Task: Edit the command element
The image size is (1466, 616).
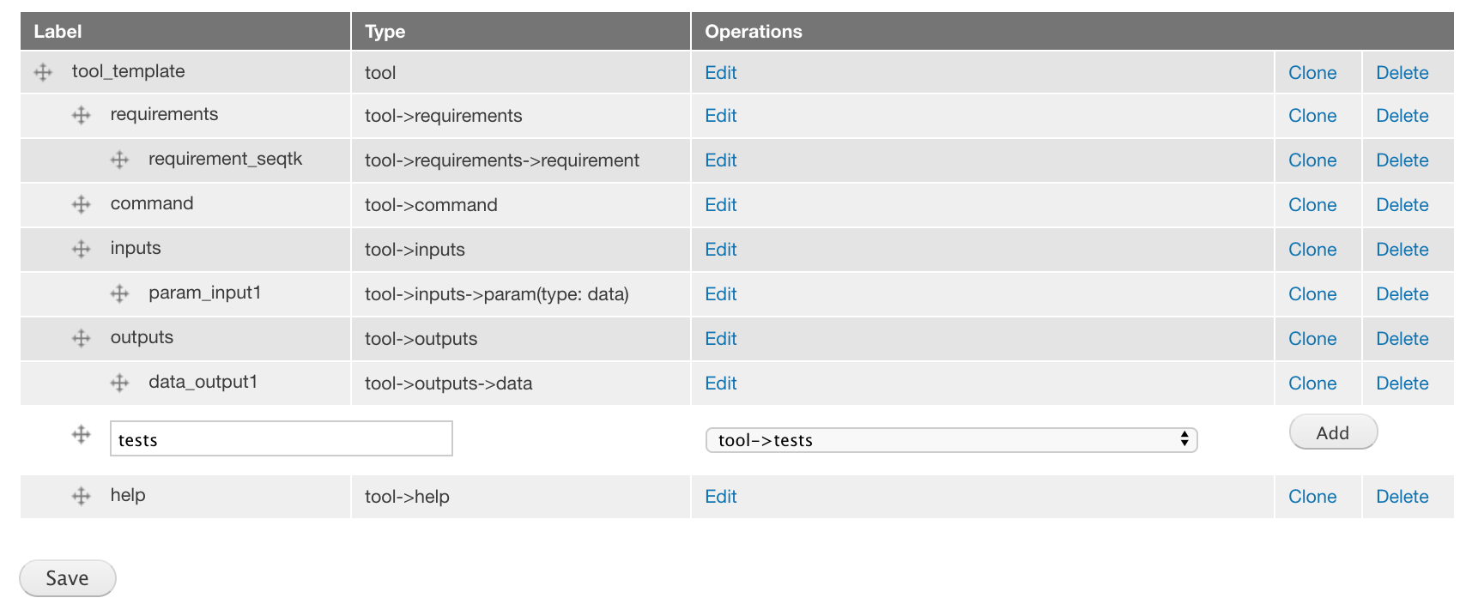Action: (x=721, y=205)
